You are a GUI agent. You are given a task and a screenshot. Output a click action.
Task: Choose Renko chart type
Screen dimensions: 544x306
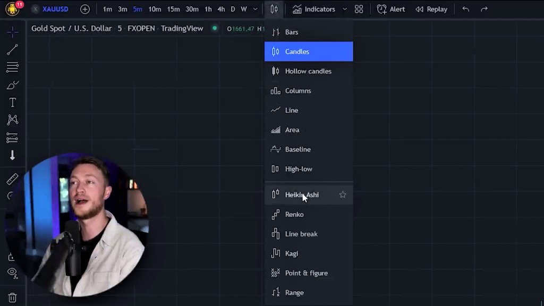coord(294,215)
